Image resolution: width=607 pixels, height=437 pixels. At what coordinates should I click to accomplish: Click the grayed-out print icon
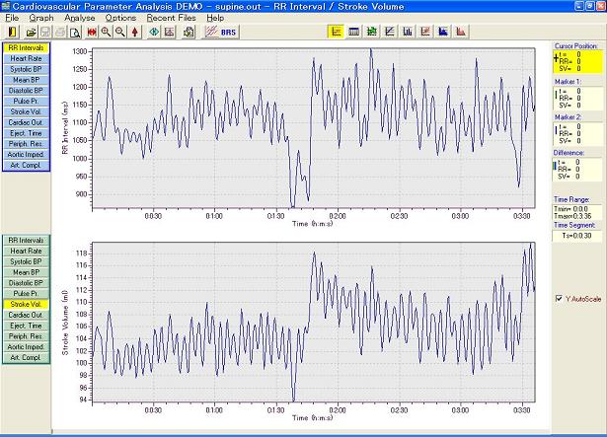(60, 33)
